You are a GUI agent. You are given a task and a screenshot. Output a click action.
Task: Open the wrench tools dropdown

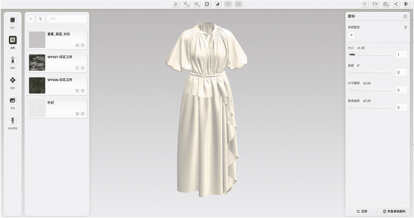(187, 4)
